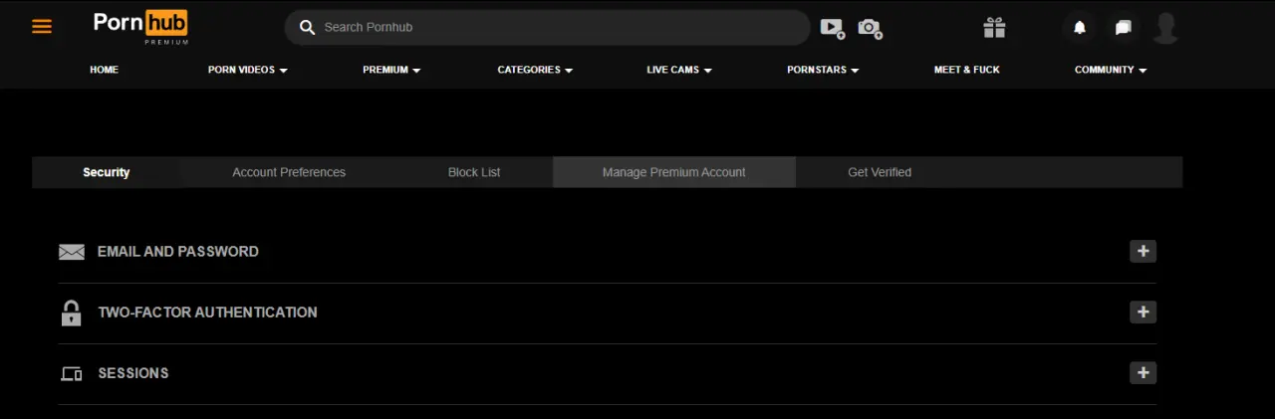Select the Security tab

pos(107,172)
